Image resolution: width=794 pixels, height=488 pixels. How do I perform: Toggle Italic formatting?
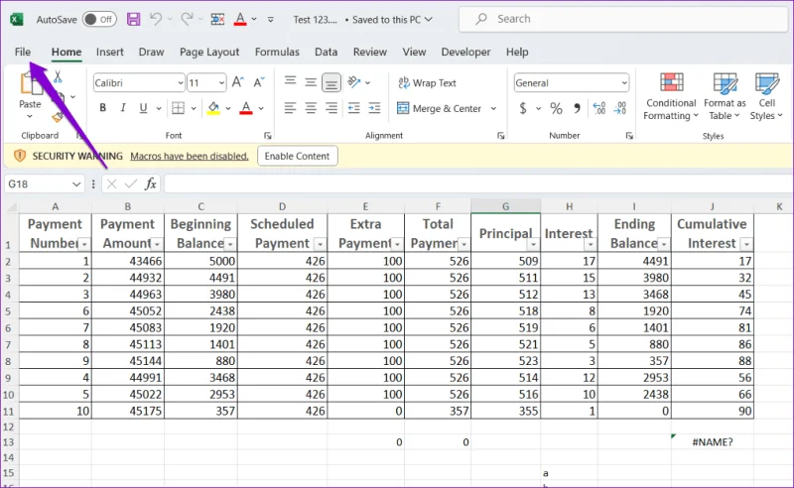pos(122,108)
